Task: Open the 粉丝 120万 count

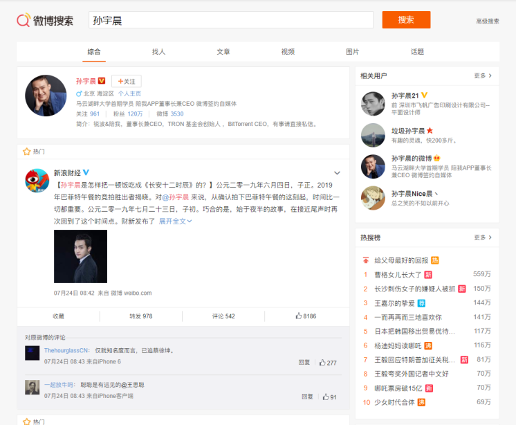Action: [128, 114]
